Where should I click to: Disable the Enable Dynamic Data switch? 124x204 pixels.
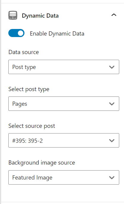click(16, 33)
